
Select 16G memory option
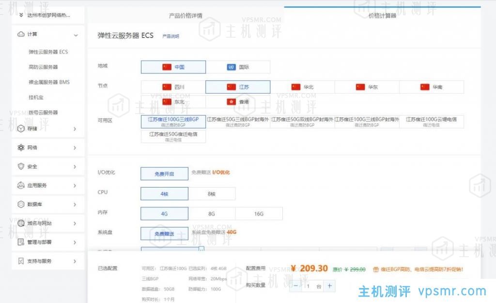point(259,214)
